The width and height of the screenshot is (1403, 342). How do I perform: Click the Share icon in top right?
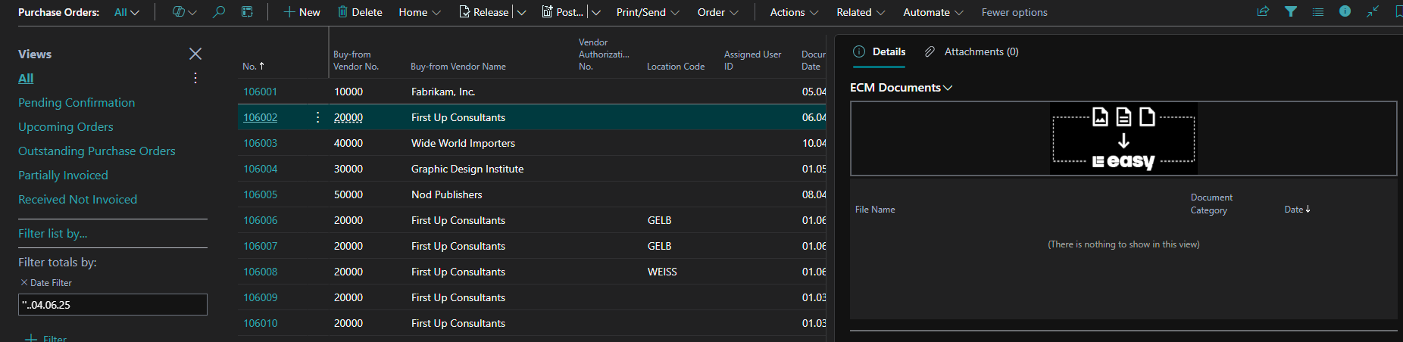1263,12
